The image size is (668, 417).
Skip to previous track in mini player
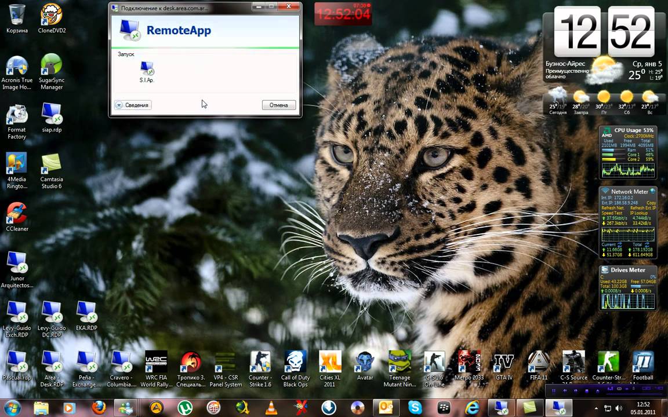tap(565, 390)
